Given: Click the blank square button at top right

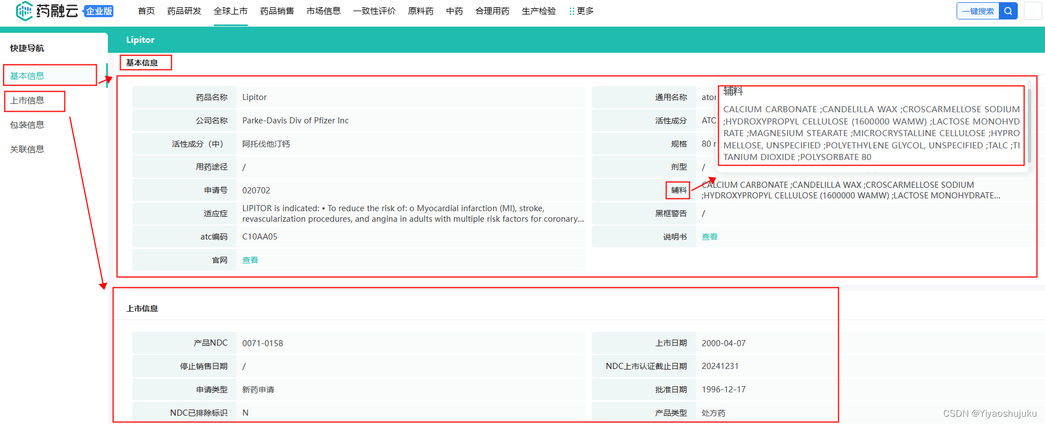Looking at the screenshot, I should [1033, 11].
